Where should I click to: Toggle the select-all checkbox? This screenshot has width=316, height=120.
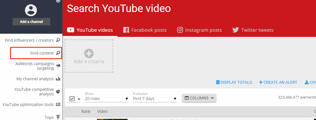pos(72,99)
